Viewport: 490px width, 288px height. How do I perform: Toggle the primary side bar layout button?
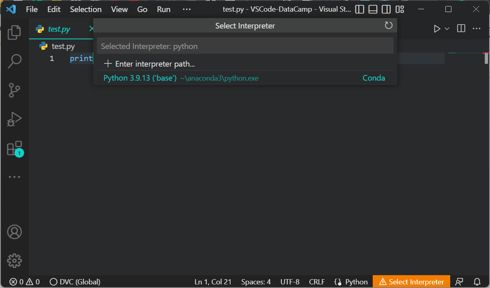point(359,9)
